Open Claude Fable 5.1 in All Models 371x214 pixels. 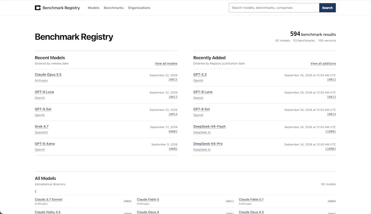click(x=251, y=200)
